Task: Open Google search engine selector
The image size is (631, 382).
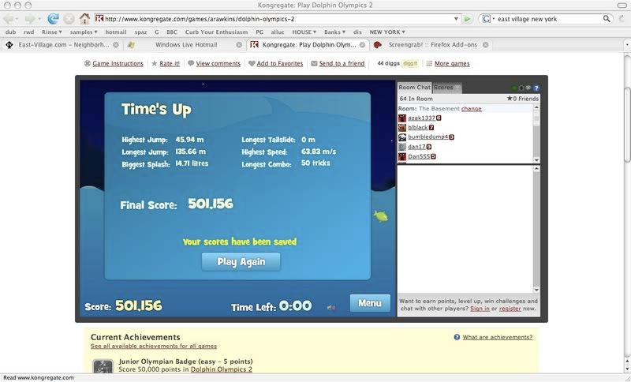Action: 487,18
